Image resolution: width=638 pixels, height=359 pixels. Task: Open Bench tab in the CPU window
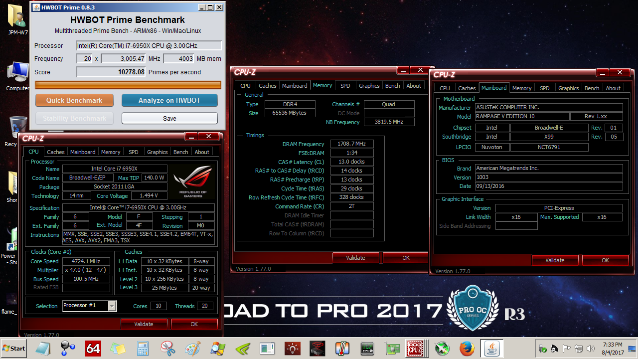click(x=180, y=152)
